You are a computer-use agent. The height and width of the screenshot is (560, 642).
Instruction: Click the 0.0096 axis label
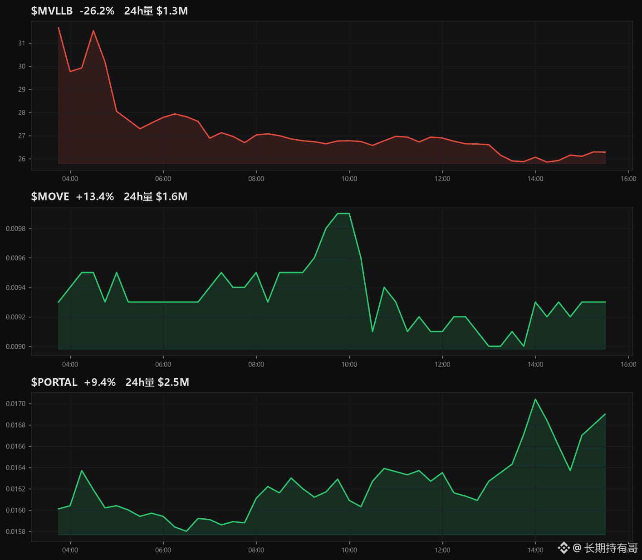click(16, 258)
